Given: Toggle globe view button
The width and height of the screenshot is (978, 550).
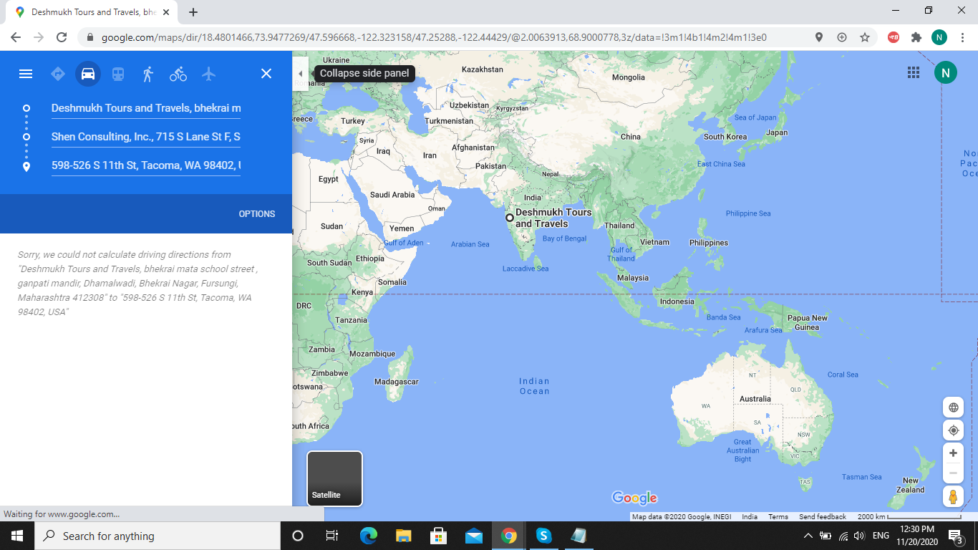Looking at the screenshot, I should (x=953, y=407).
